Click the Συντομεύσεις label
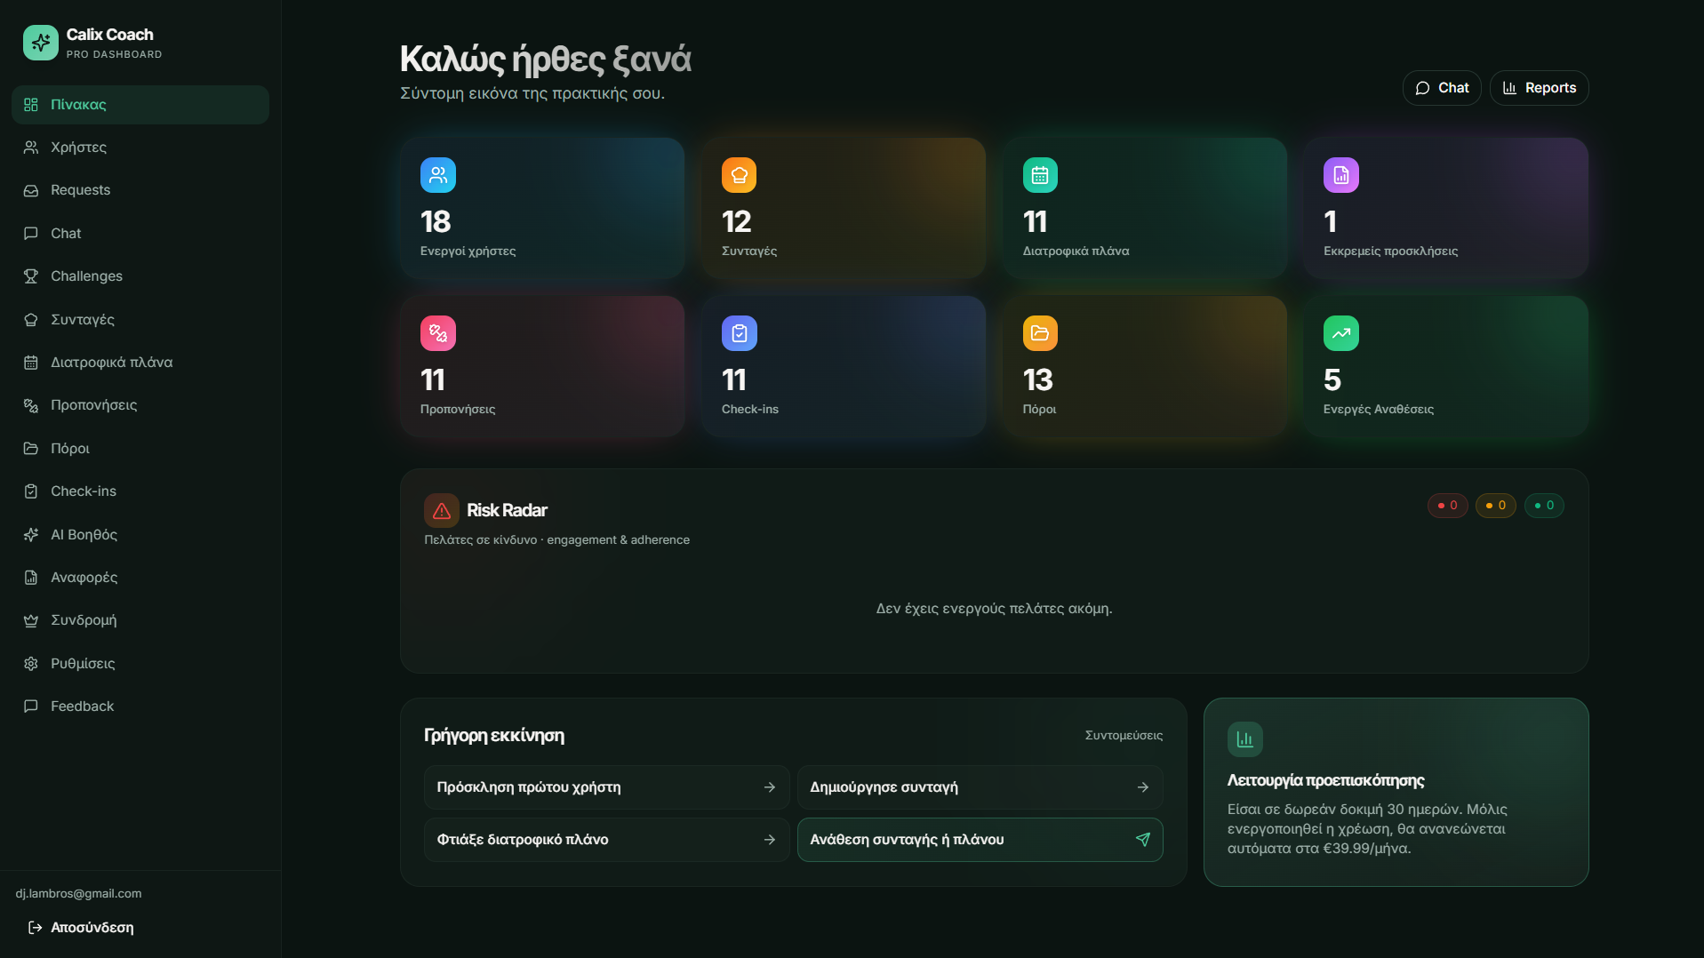The image size is (1704, 958). 1124,736
